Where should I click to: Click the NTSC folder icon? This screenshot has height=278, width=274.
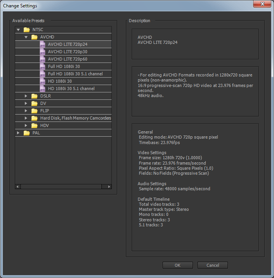[26, 30]
